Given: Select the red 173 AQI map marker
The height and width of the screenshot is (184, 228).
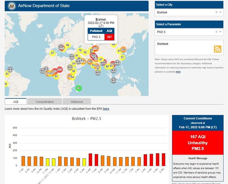Looking at the screenshot, I should [60, 69].
